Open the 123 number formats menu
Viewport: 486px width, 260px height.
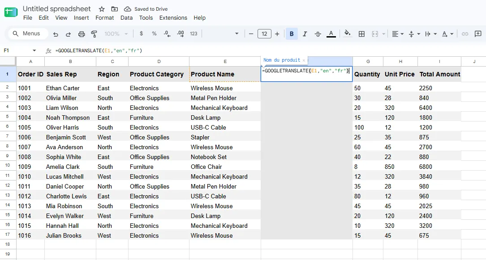point(194,34)
